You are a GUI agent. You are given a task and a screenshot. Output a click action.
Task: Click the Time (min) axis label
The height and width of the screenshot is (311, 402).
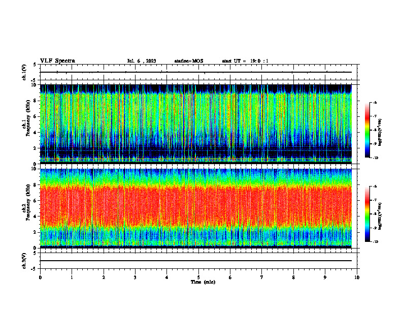pyautogui.click(x=203, y=282)
